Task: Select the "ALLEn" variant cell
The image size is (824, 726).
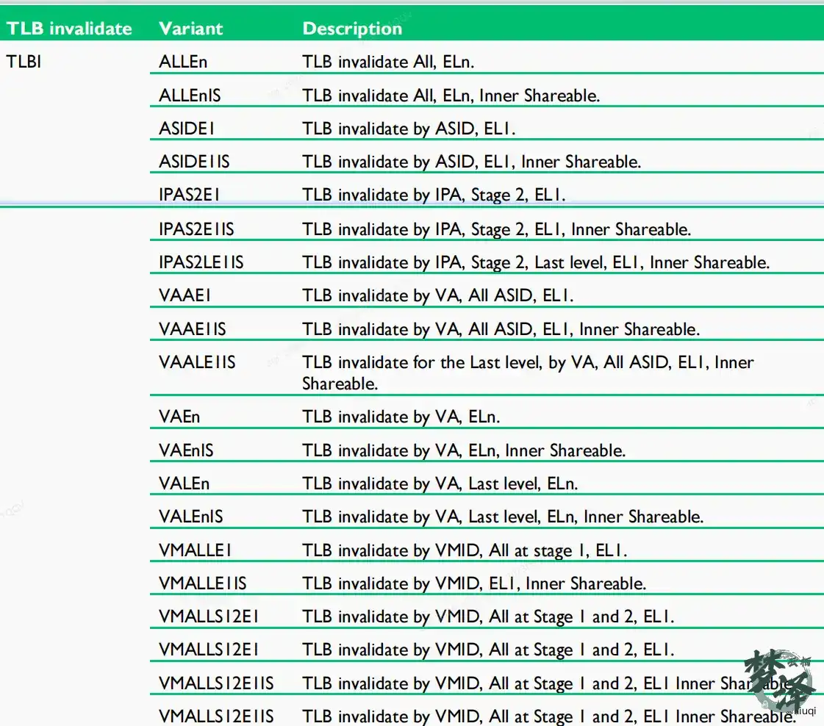Action: [x=183, y=62]
